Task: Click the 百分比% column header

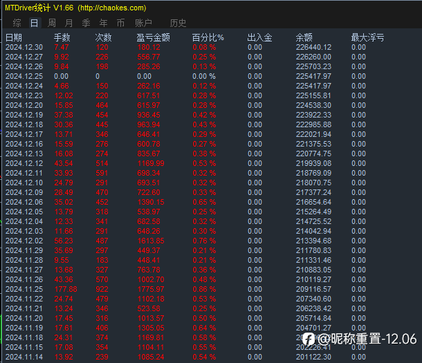Action: click(208, 37)
